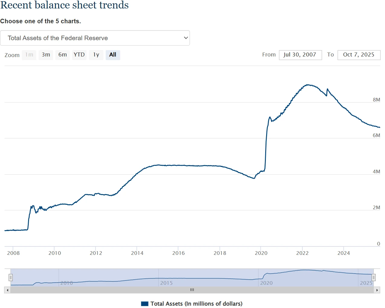This screenshot has height=308, width=385.
Task: Open the chart selection dropdown
Action: (x=95, y=38)
